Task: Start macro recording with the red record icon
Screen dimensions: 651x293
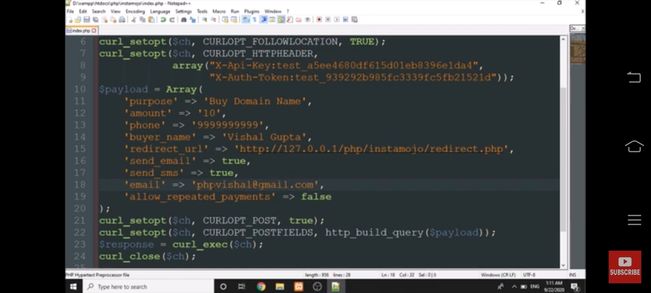Action: (x=319, y=19)
